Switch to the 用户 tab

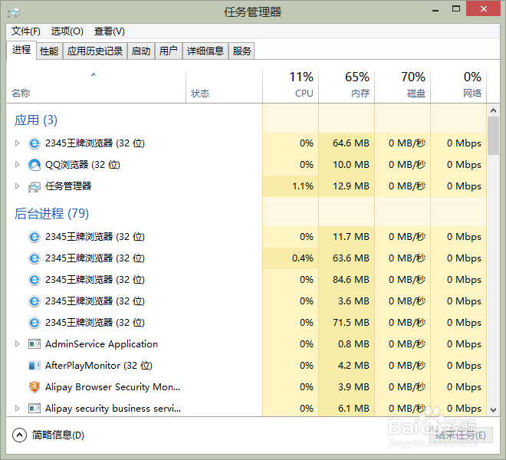coord(169,51)
